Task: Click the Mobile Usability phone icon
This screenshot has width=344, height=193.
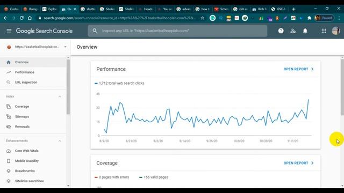Action: 9,161
